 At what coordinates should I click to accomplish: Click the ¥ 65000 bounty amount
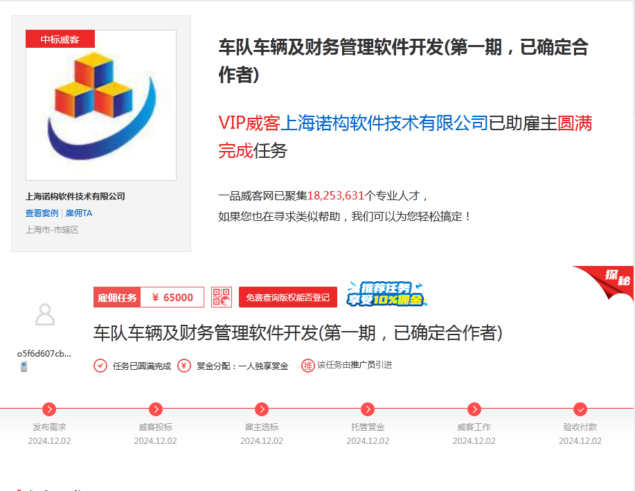pyautogui.click(x=172, y=297)
